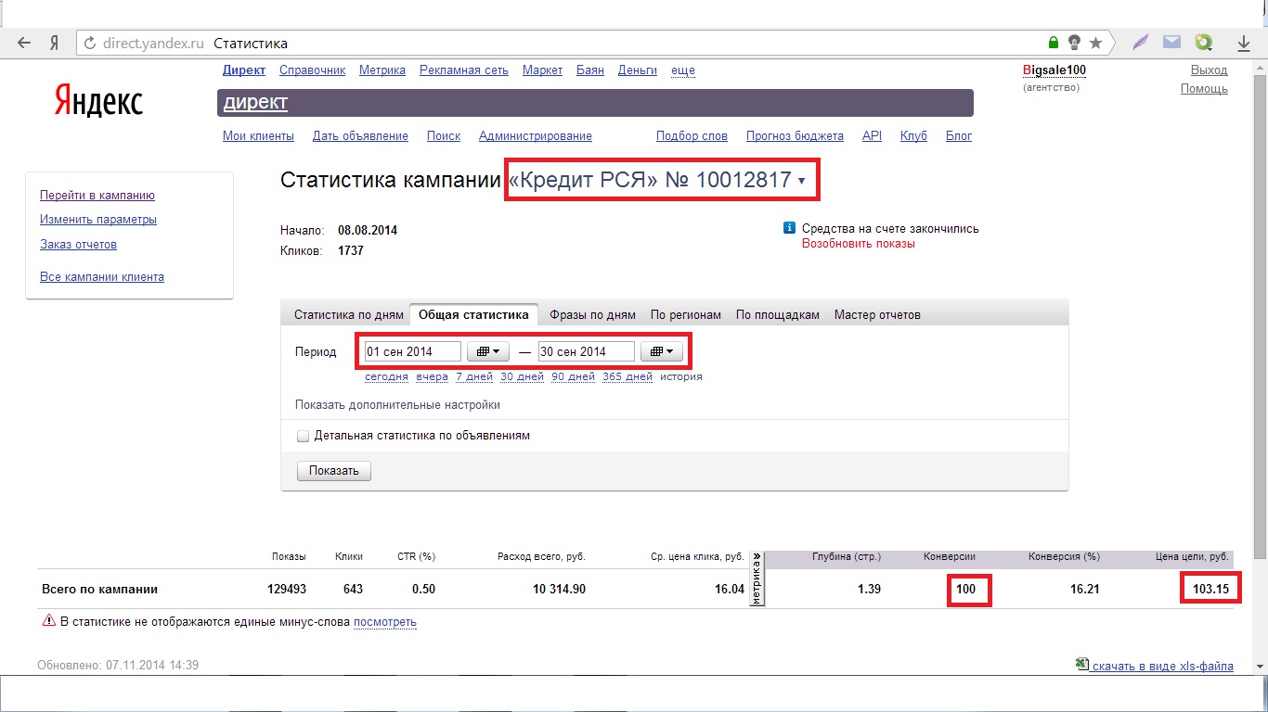Toggle Детальная статистика по объявлениям checkbox
1268x712 pixels.
click(303, 435)
